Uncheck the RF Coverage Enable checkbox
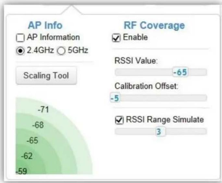Viewport: 222px width, 183px height. point(116,38)
